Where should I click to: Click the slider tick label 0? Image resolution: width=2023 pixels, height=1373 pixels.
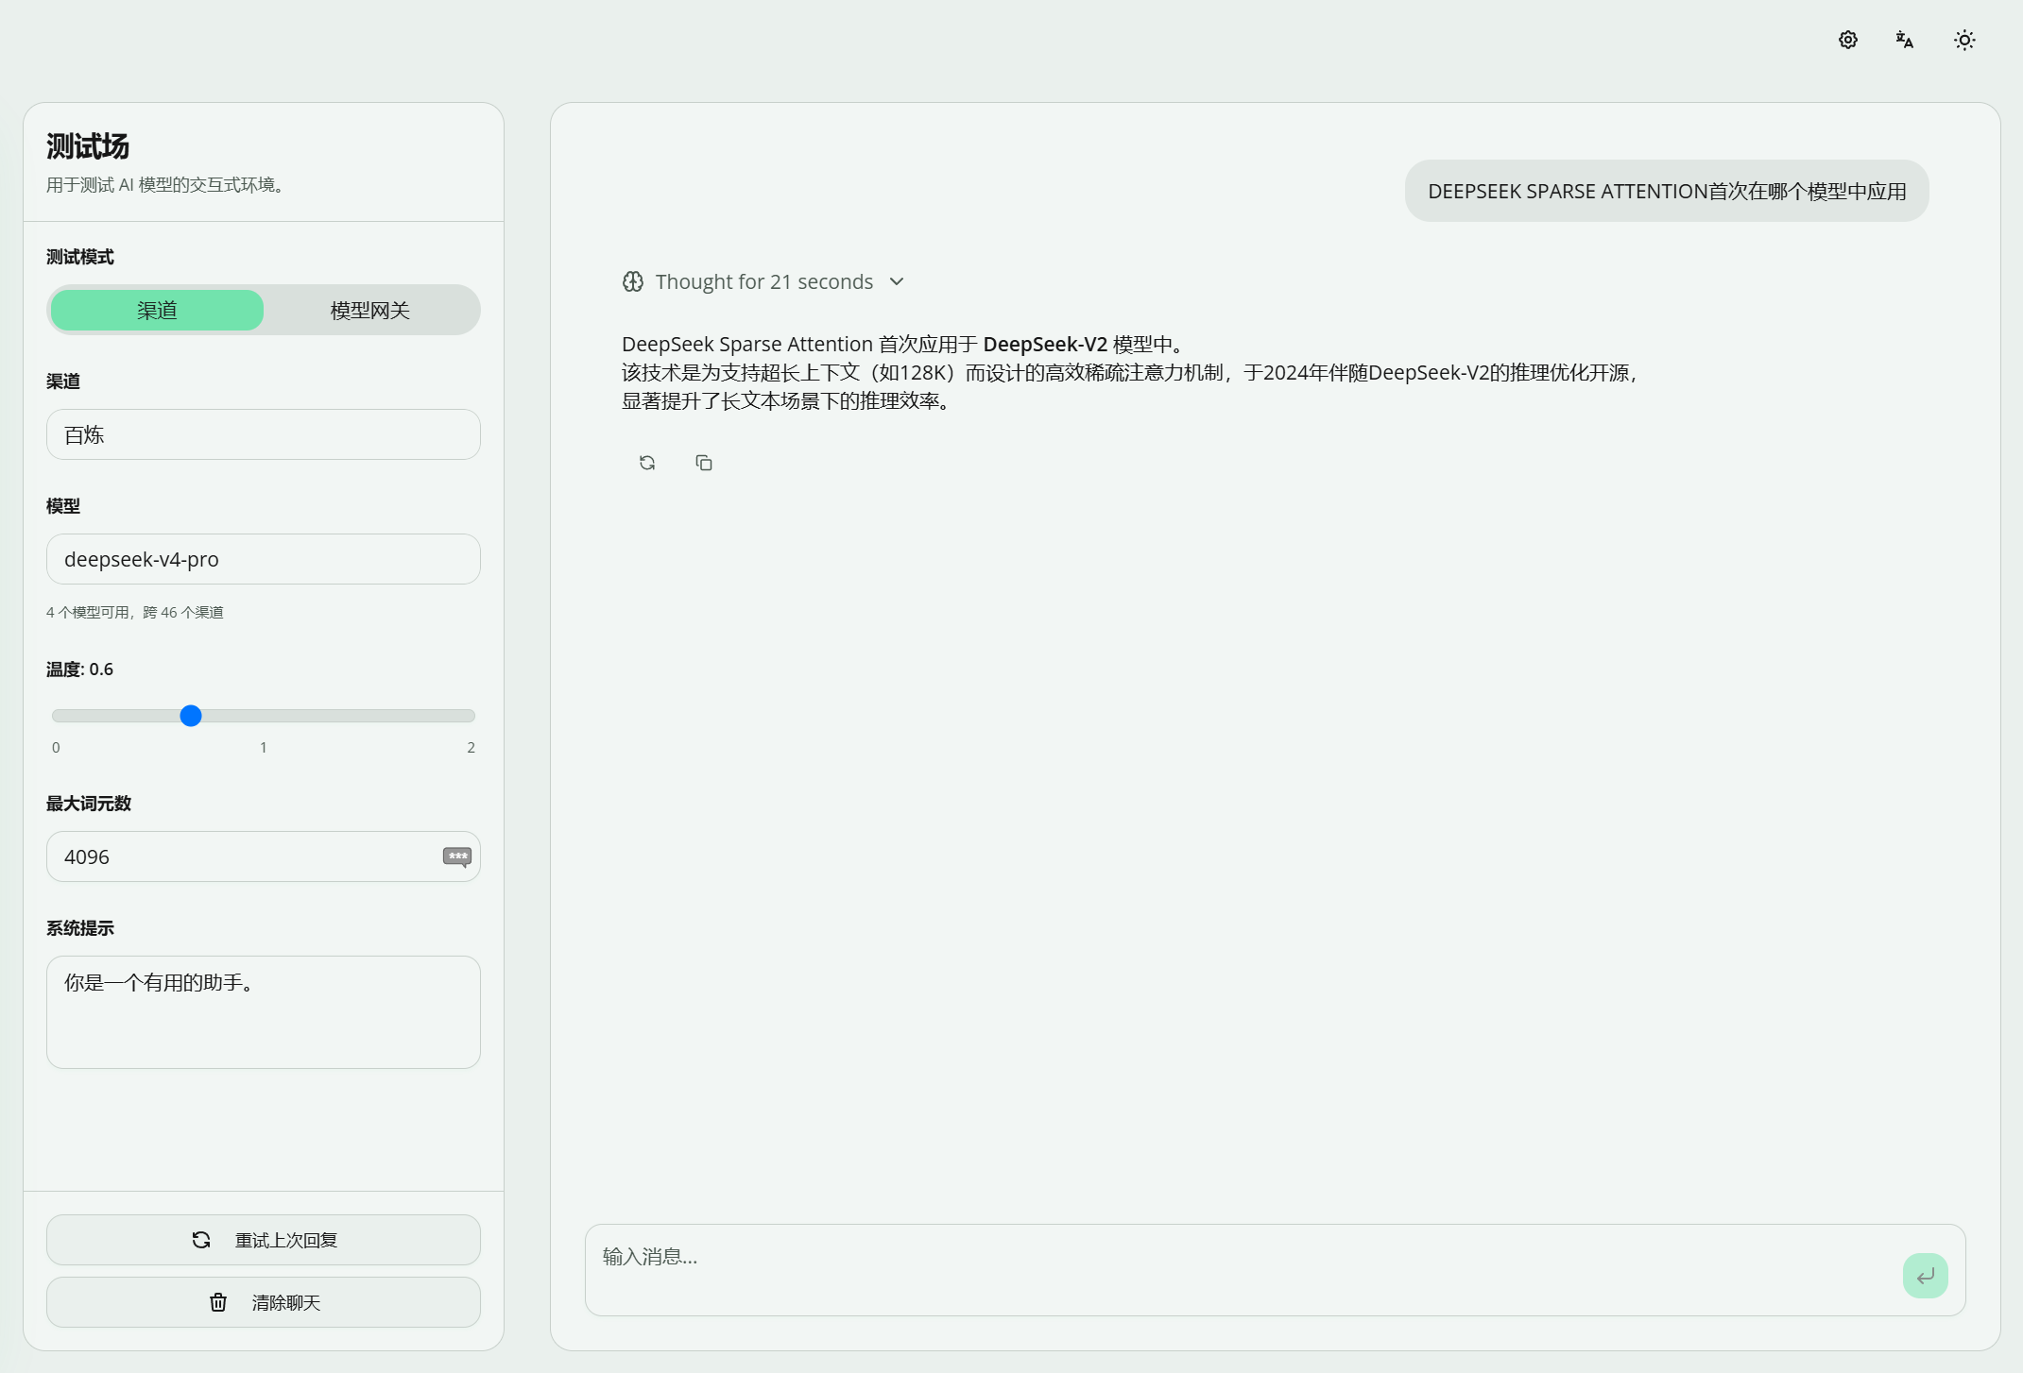coord(56,747)
